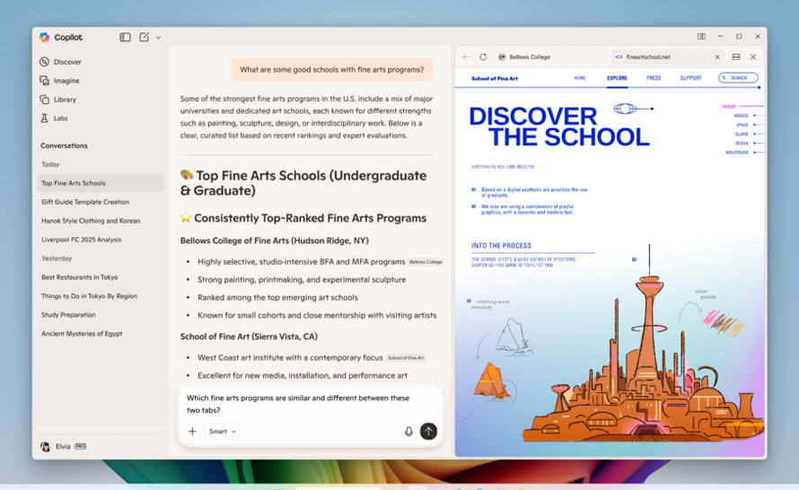
Task: Toggle the sidebar panel icon
Action: pyautogui.click(x=125, y=38)
